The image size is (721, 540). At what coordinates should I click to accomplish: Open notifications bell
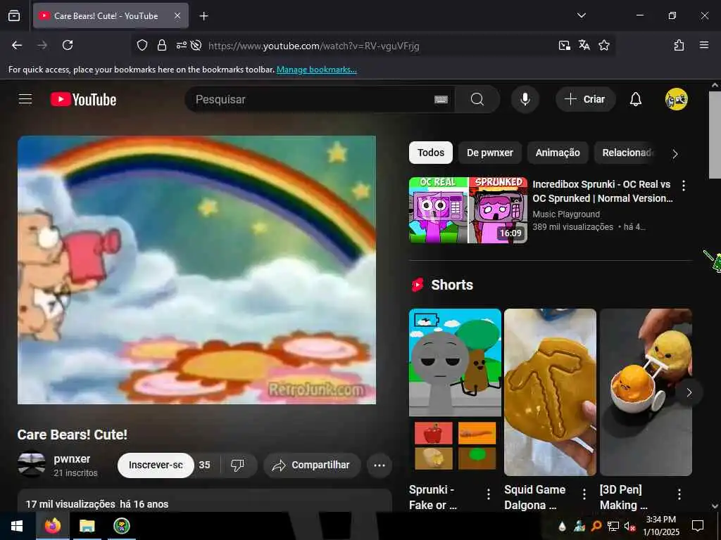636,99
